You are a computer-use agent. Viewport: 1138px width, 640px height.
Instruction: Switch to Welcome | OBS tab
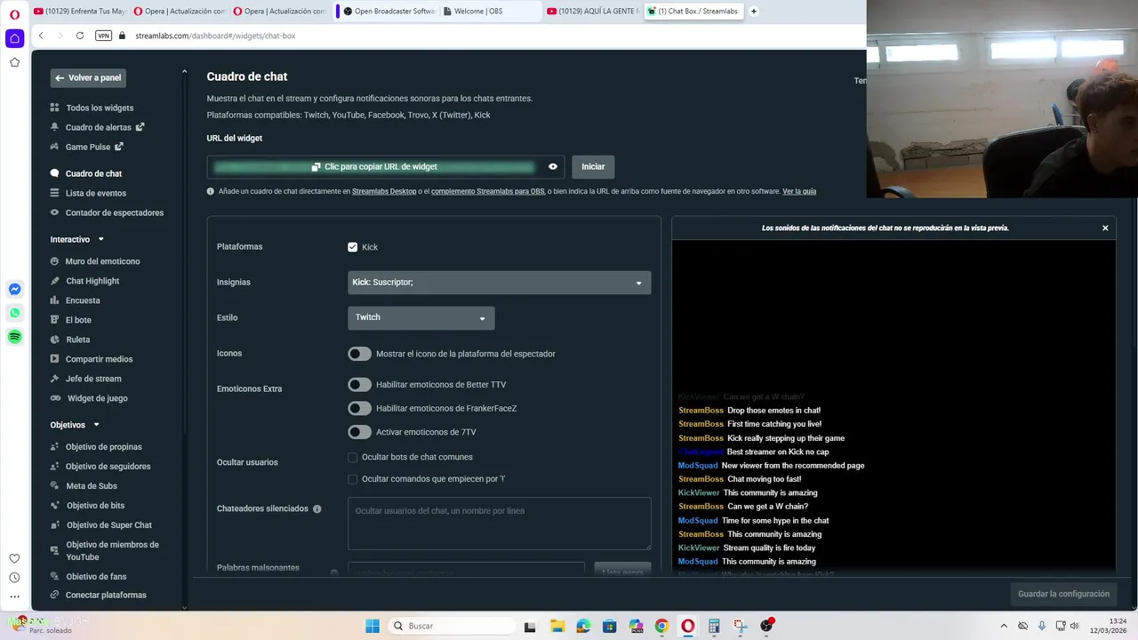click(x=492, y=12)
